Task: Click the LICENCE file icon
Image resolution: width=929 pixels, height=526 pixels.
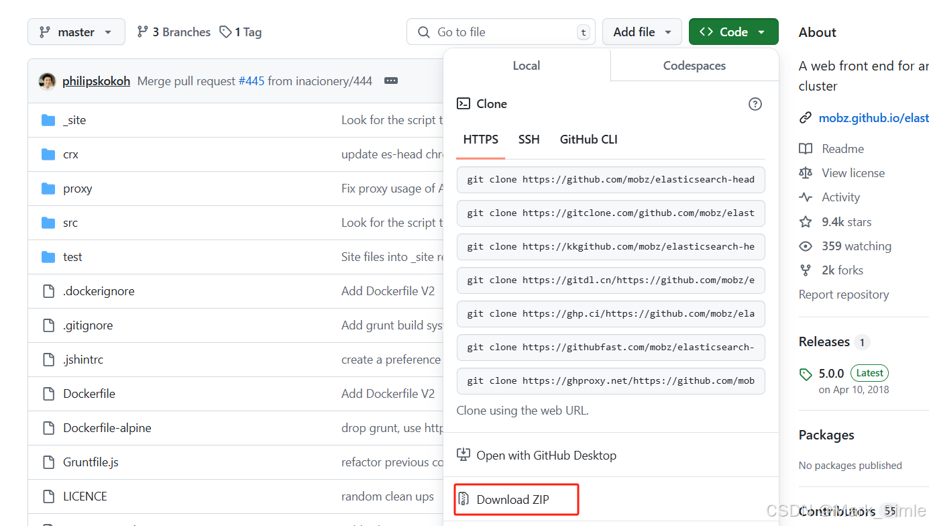Action: click(48, 496)
